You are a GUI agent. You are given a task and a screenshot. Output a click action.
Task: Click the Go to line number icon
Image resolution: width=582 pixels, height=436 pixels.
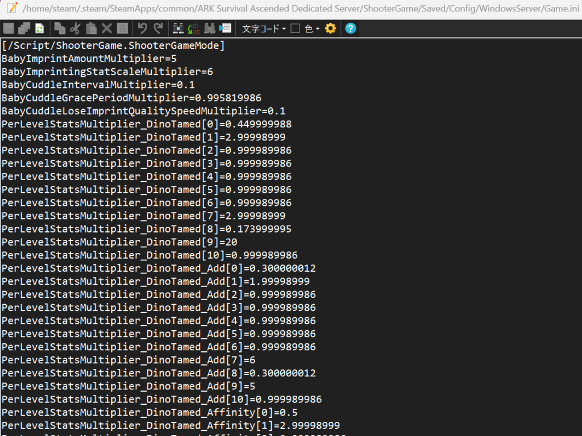tap(225, 28)
